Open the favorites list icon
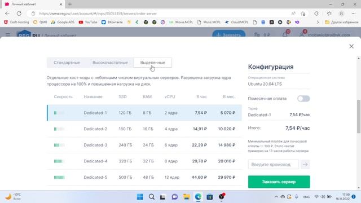361x203 pixels. [329, 14]
